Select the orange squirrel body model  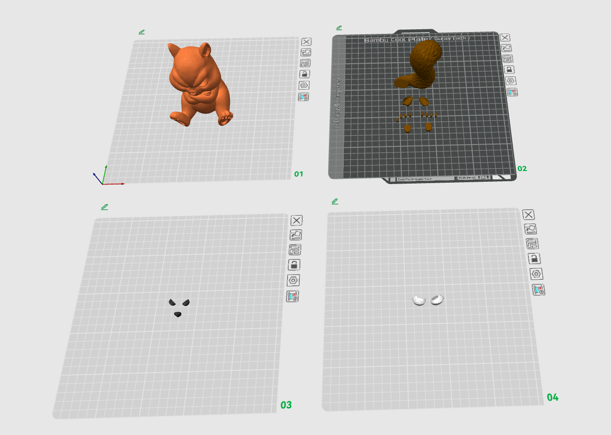click(x=200, y=84)
